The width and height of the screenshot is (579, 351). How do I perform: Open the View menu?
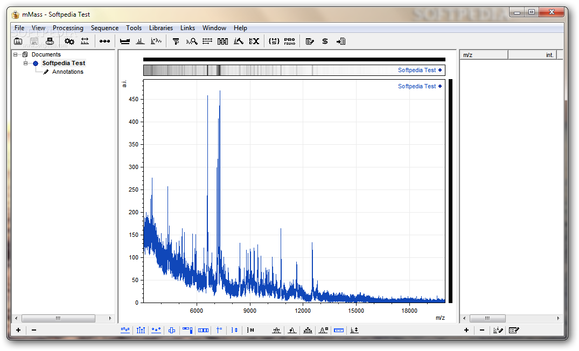38,28
